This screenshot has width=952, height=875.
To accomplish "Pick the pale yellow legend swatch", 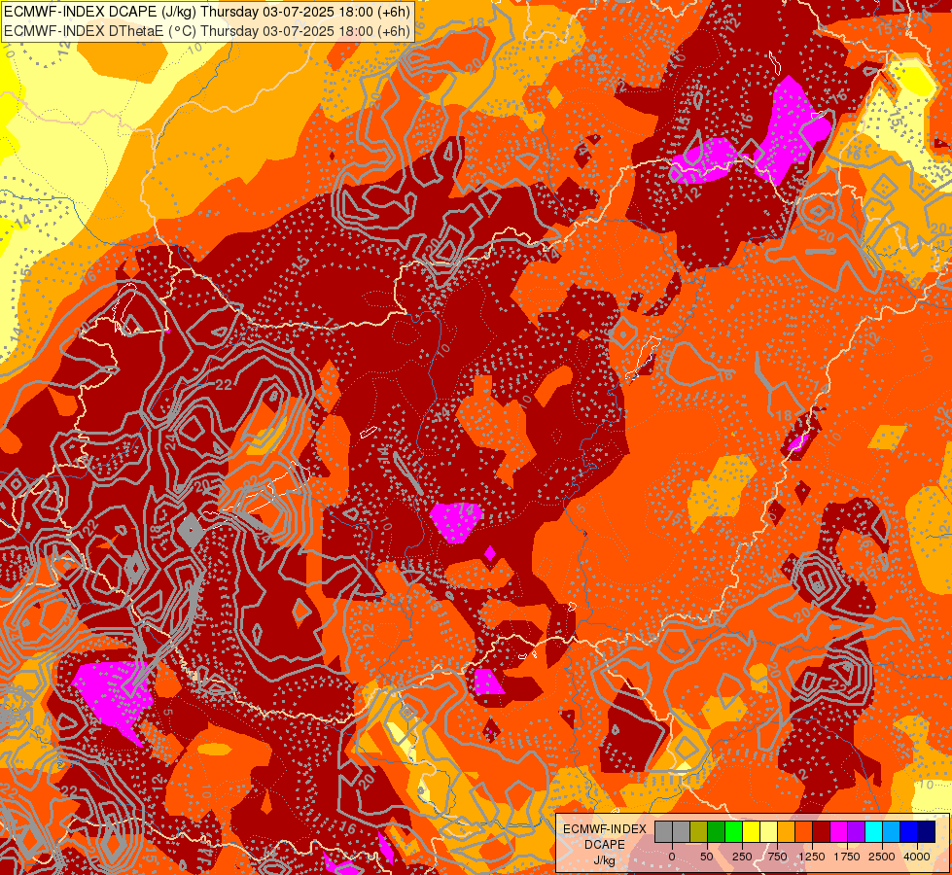I will 768,832.
